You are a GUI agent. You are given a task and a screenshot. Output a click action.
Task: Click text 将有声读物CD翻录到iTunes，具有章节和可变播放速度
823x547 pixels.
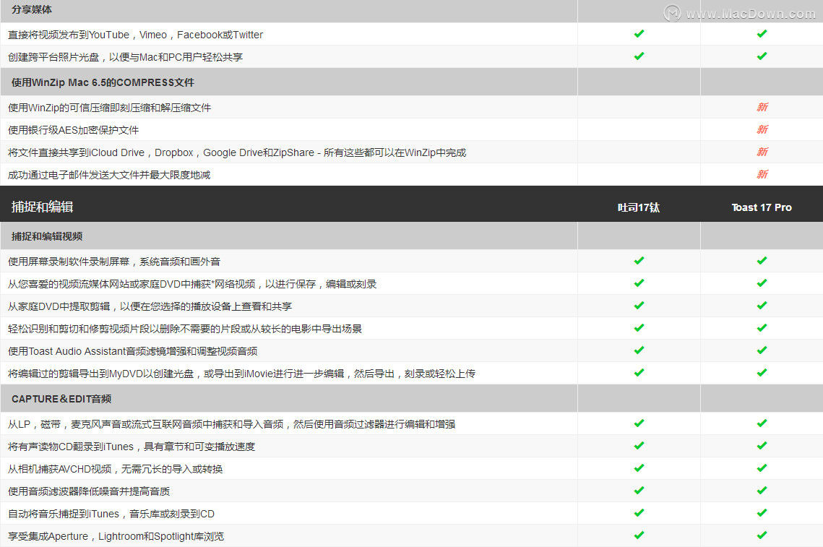pos(132,447)
